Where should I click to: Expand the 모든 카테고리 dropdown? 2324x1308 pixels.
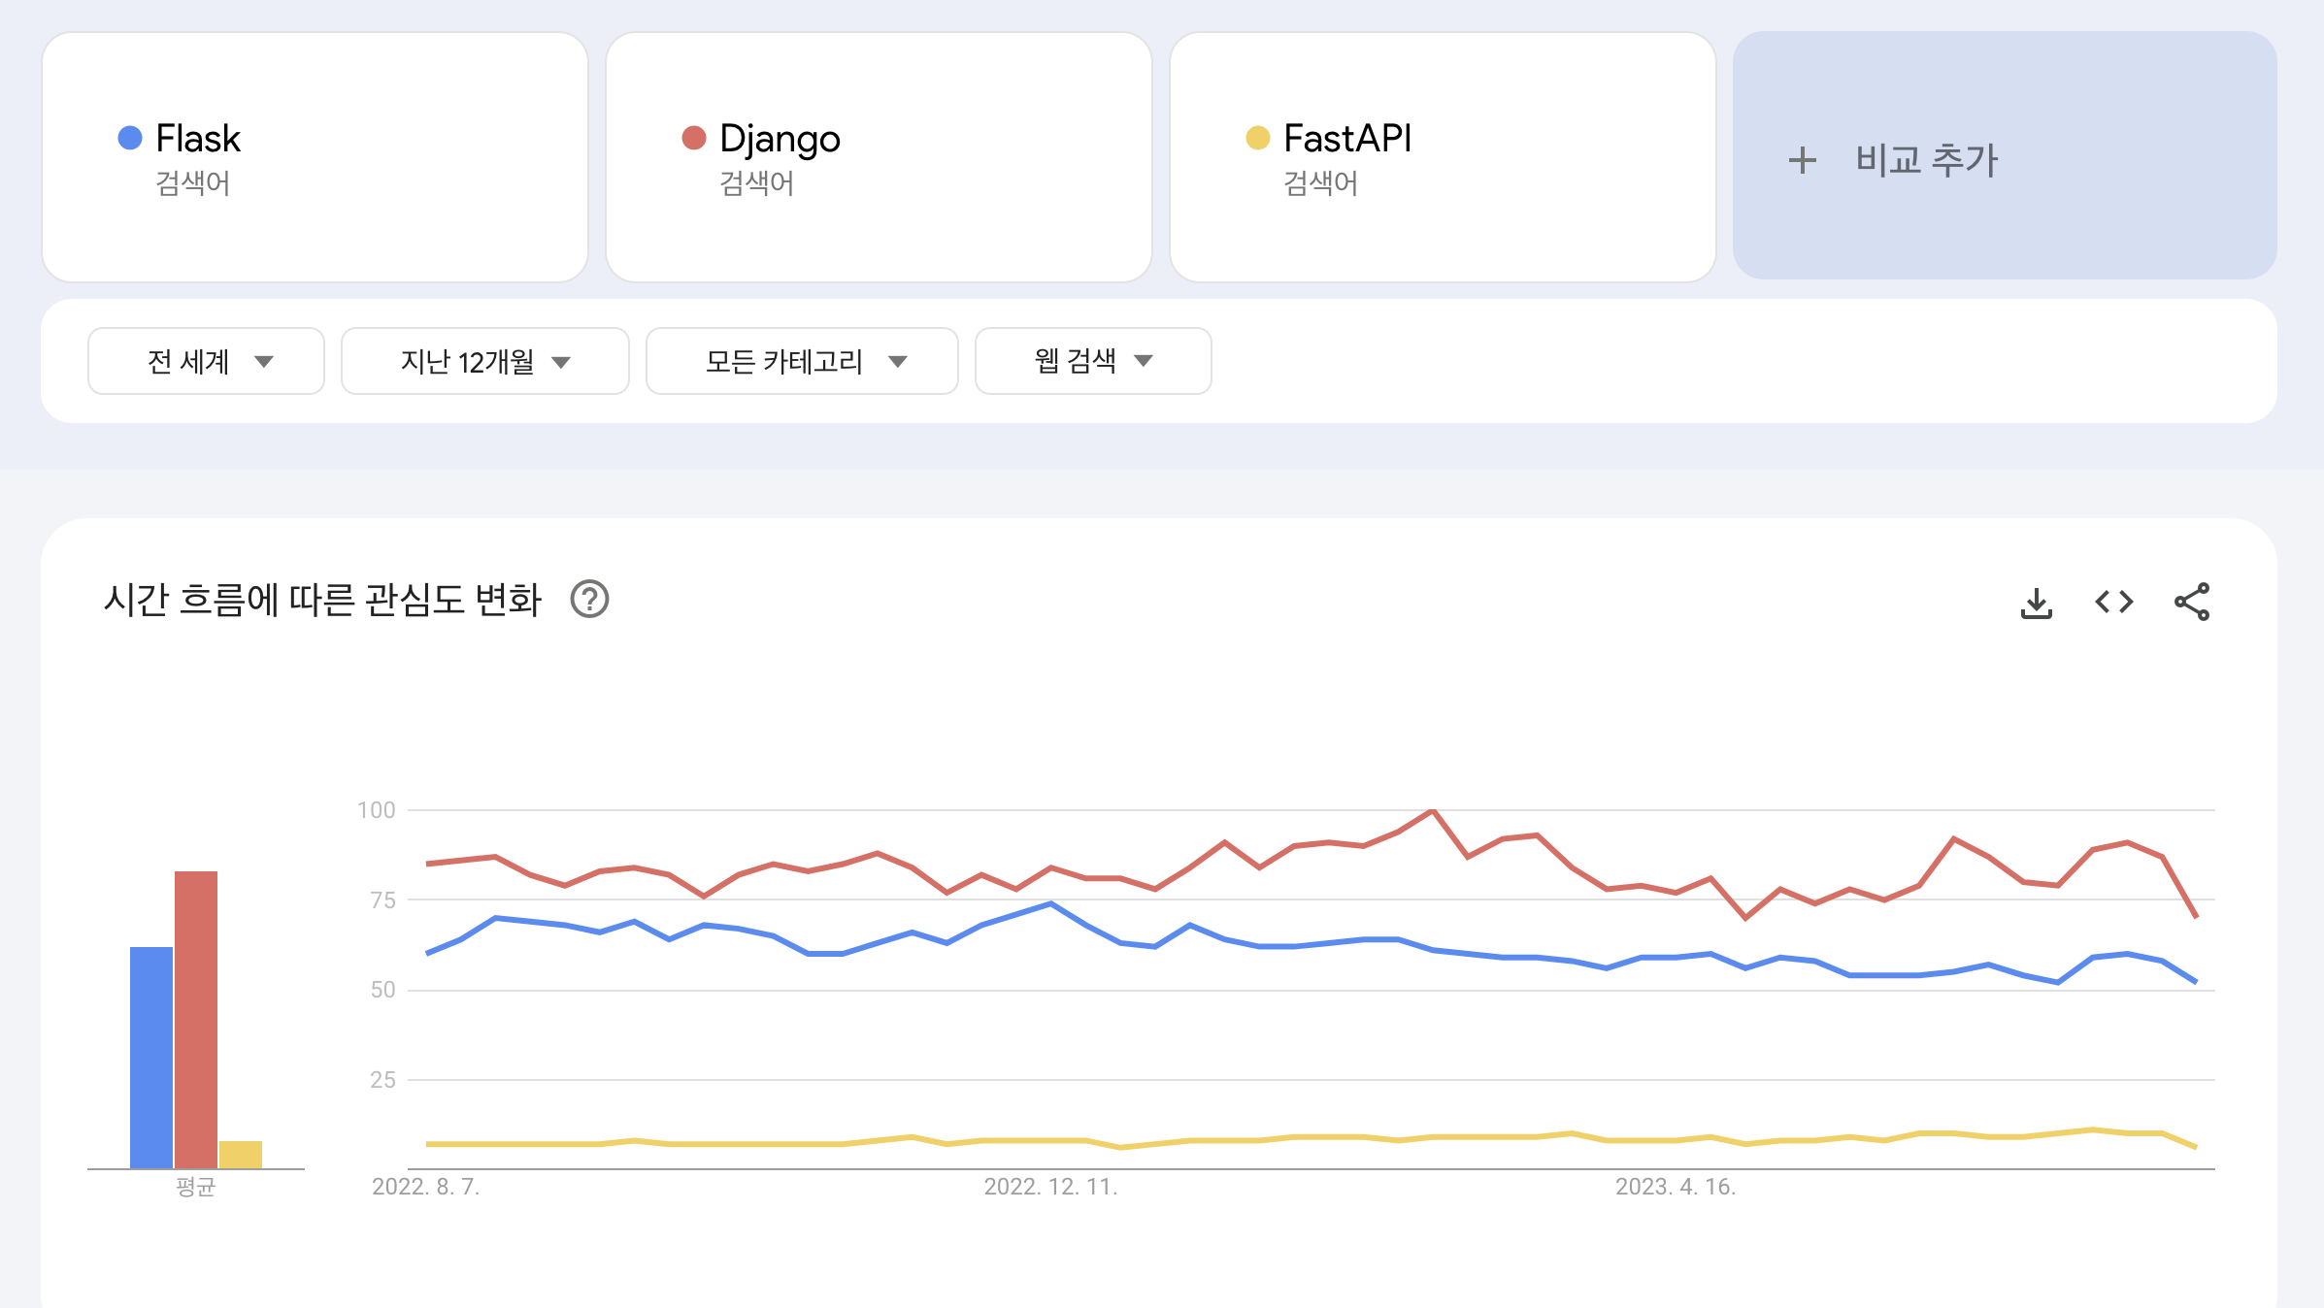click(x=802, y=361)
